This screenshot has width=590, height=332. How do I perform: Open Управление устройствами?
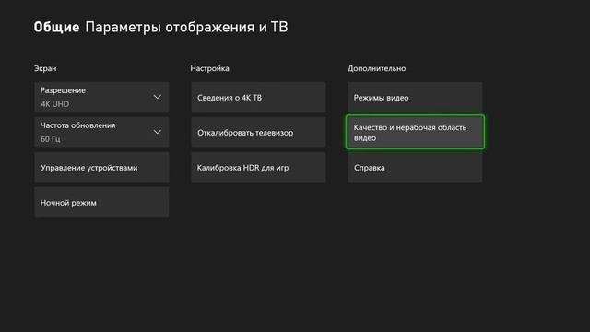pyautogui.click(x=101, y=168)
